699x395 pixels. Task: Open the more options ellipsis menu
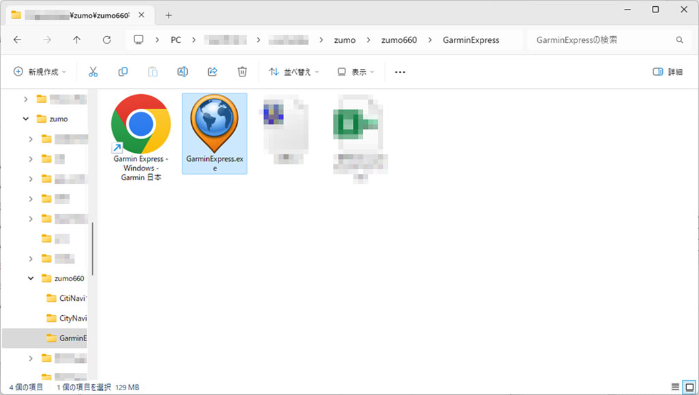pos(400,72)
